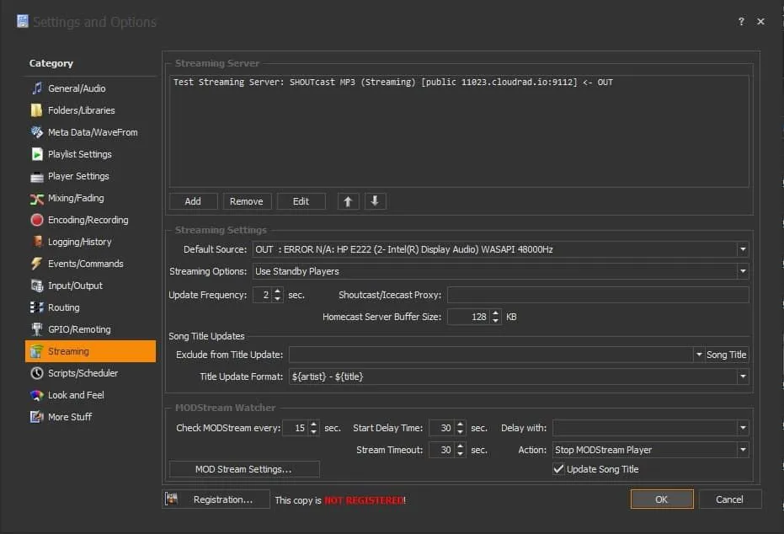Click the Shoutcast/Icecast Proxy input field

click(597, 295)
